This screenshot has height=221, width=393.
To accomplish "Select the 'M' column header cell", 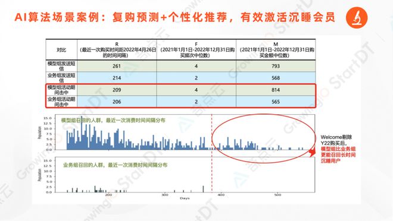I will click(276, 50).
